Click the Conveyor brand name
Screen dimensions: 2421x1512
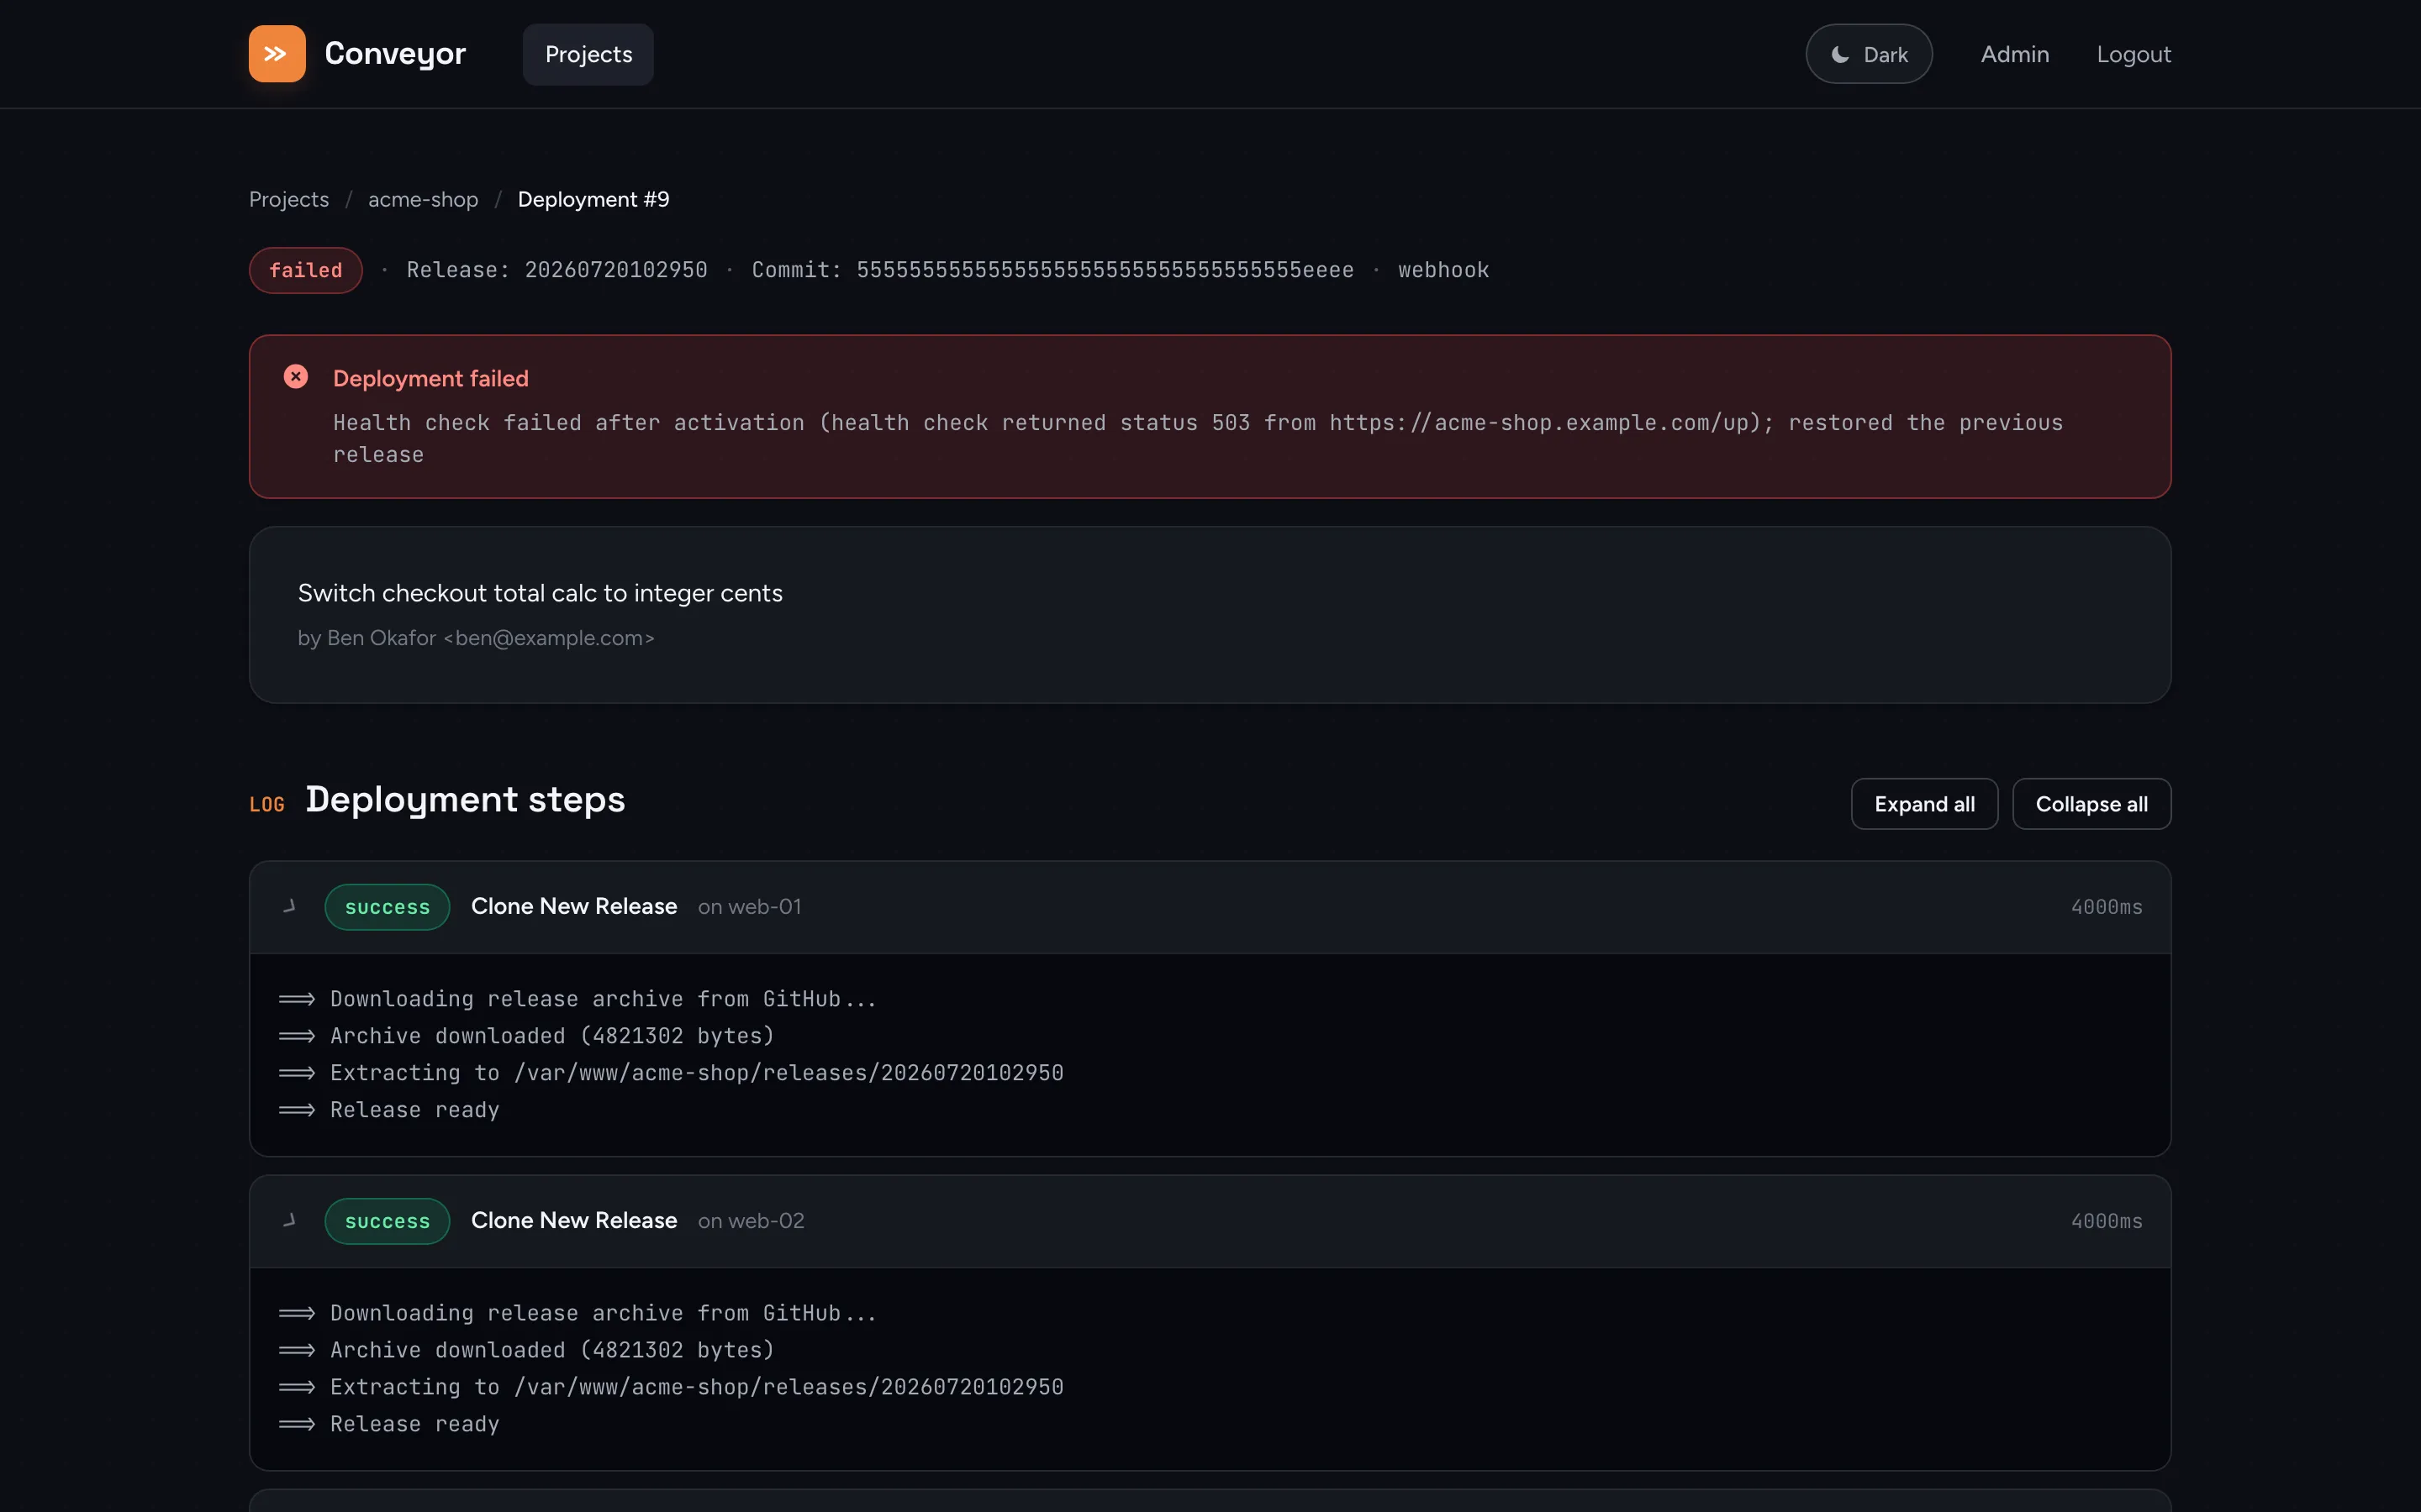395,54
